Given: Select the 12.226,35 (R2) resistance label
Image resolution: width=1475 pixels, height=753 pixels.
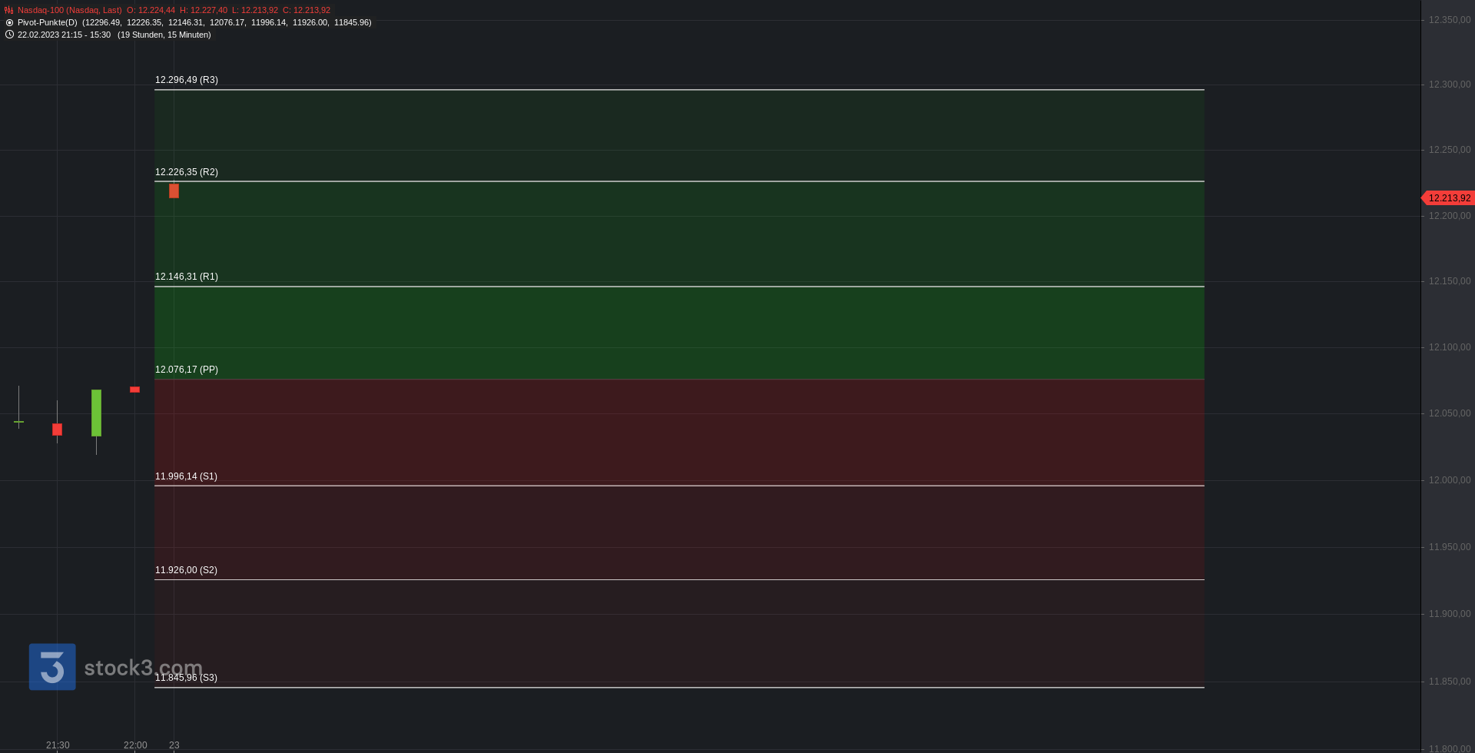Looking at the screenshot, I should [x=187, y=172].
